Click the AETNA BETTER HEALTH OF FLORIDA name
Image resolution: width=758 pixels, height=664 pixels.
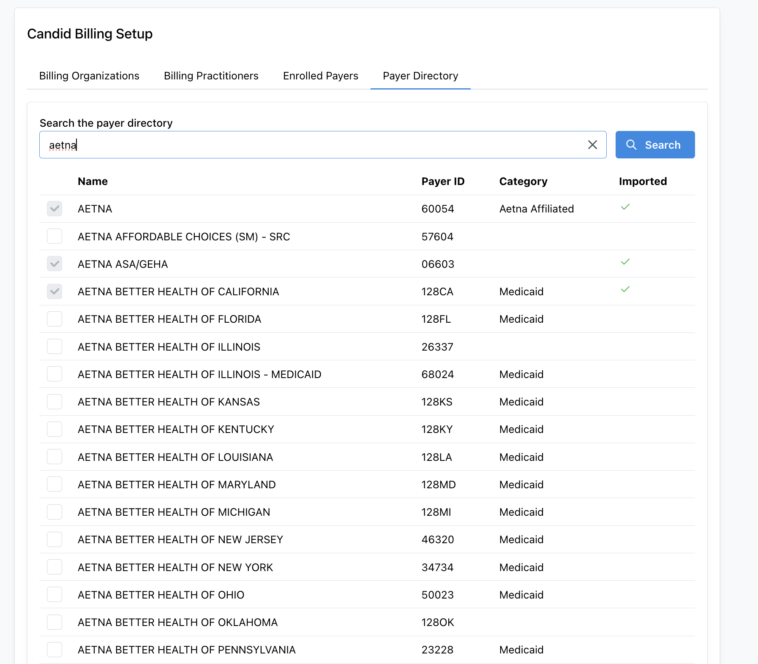(169, 319)
